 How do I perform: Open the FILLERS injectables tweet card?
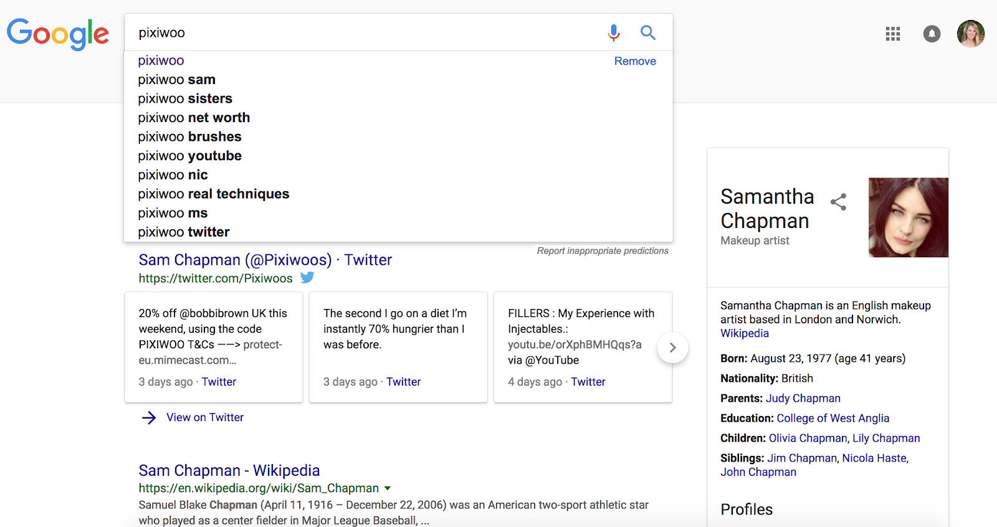coord(583,347)
